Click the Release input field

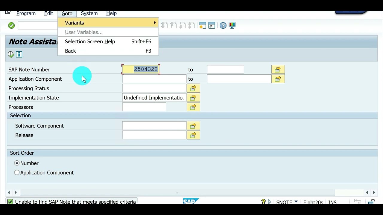(154, 135)
